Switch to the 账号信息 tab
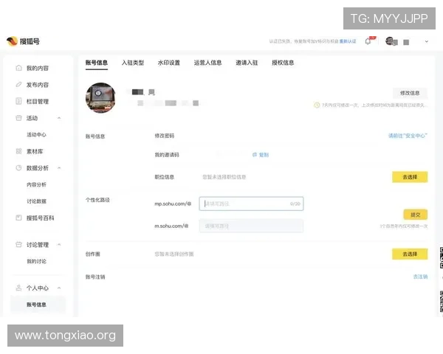 point(97,63)
